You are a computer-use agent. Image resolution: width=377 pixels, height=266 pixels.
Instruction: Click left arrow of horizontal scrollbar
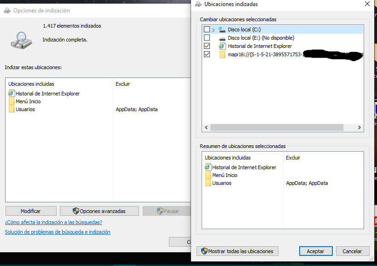tap(206, 127)
